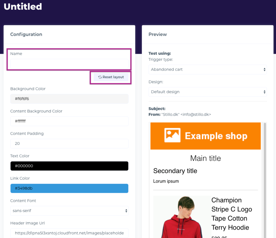Click the Header Image Url field

click(69, 233)
